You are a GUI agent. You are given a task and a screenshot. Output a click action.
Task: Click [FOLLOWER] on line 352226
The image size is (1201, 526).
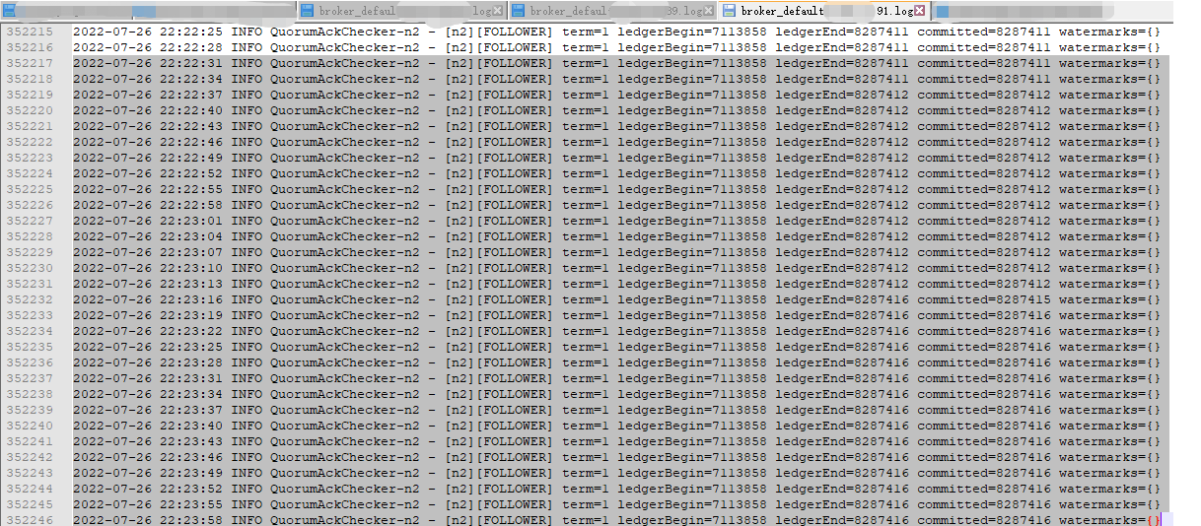click(x=515, y=205)
